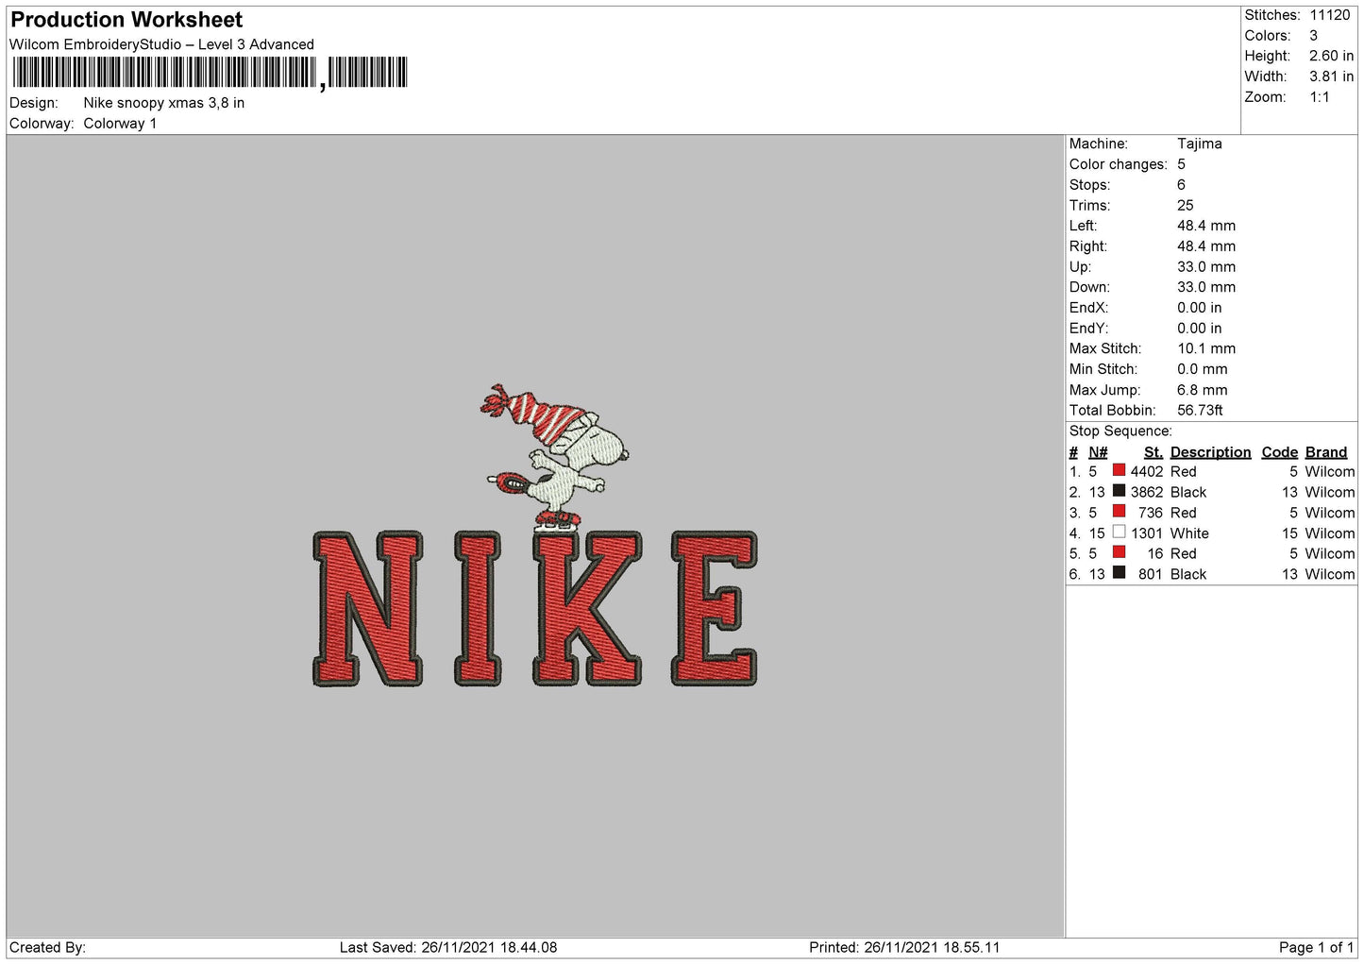Click the Wilcom EmbroideryStudio Level 3 Advanced line

(161, 44)
